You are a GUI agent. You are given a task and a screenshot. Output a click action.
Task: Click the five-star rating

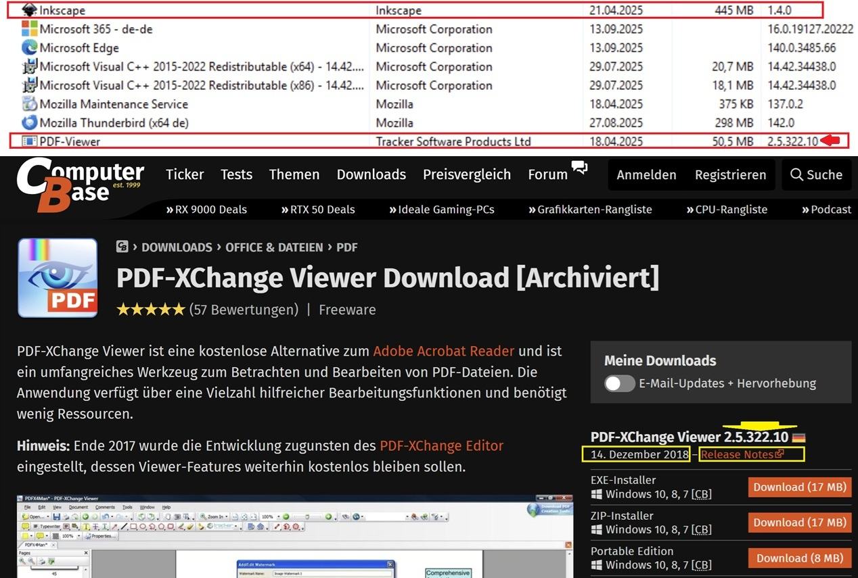point(150,310)
